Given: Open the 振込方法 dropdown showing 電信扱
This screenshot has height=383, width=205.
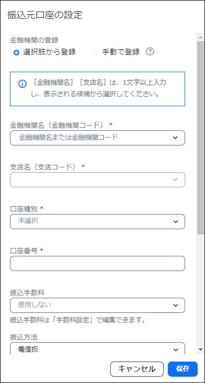Looking at the screenshot, I should click(97, 348).
